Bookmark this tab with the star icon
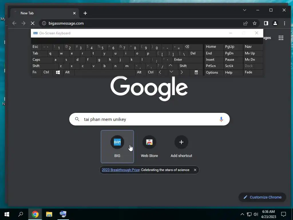This screenshot has width=293, height=220. pos(254,23)
